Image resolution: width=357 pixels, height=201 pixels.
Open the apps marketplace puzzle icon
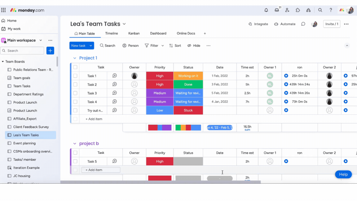click(x=298, y=10)
